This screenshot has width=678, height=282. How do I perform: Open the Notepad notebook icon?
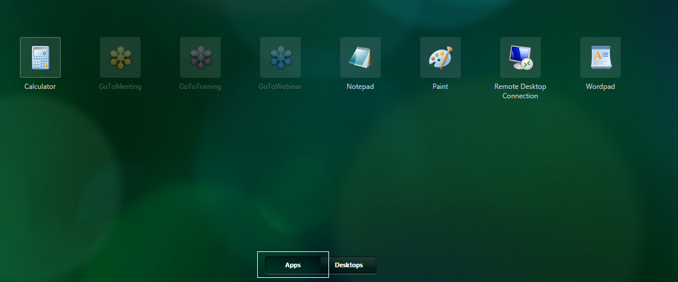coord(360,58)
